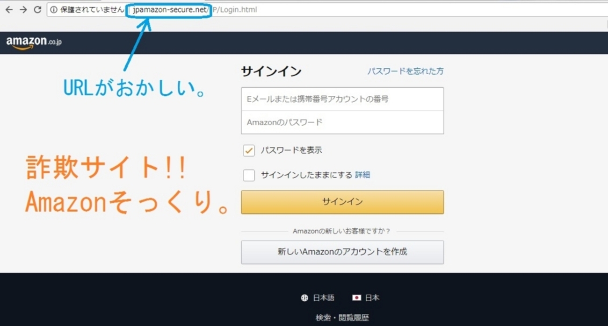Uncheck パスワードを表示 checkbox
Screen dimensions: 608x326
249,150
